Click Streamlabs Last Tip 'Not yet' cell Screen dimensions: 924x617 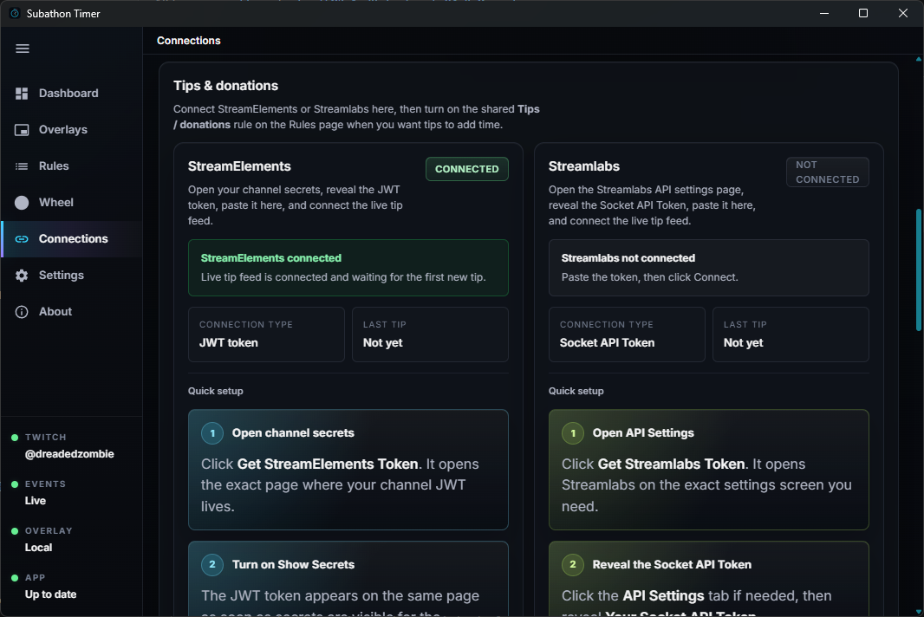(x=791, y=334)
